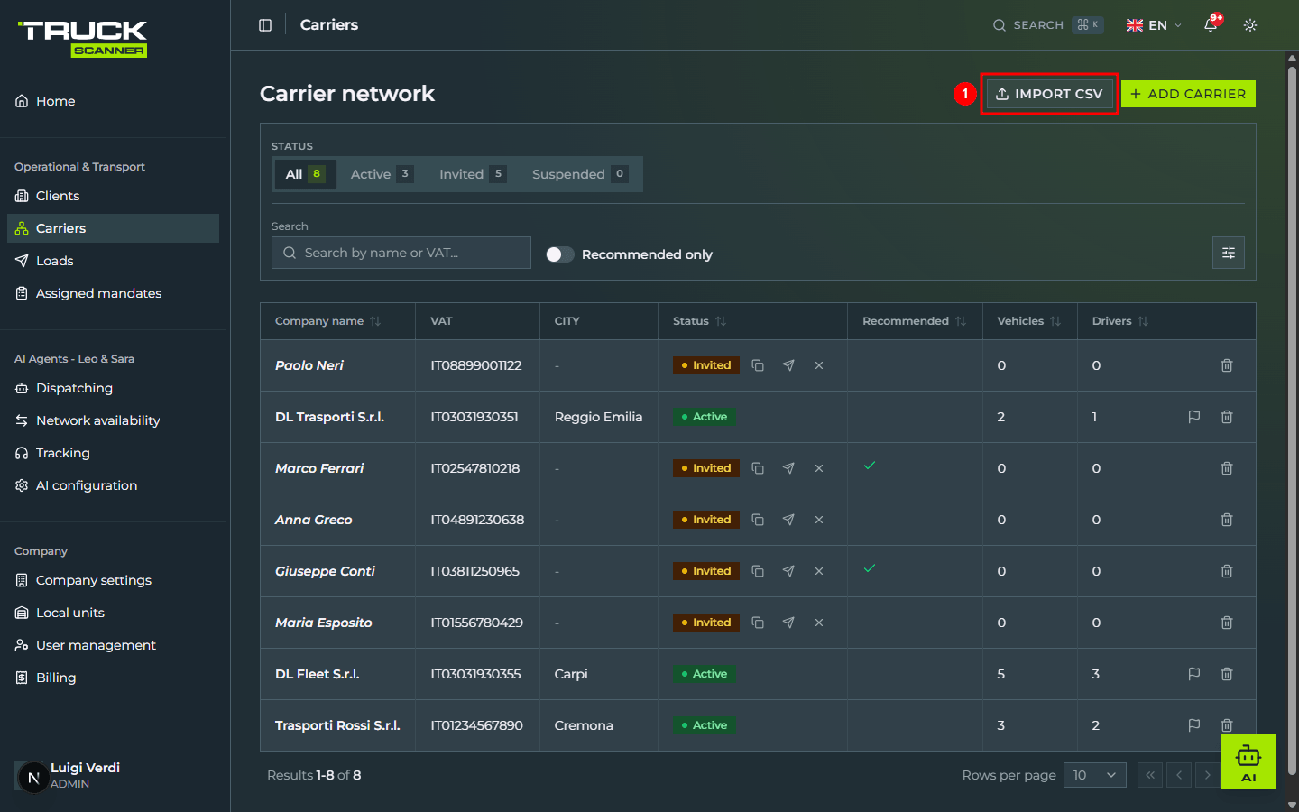Delete Paolo Neri carrier row
This screenshot has height=812, width=1299.
(x=1227, y=365)
